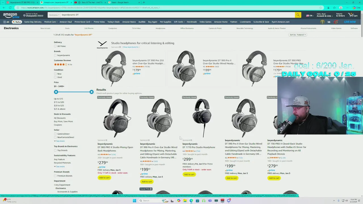Click the beyerdynamic sponsored brand logo
This screenshot has width=363, height=204.
(x=102, y=45)
